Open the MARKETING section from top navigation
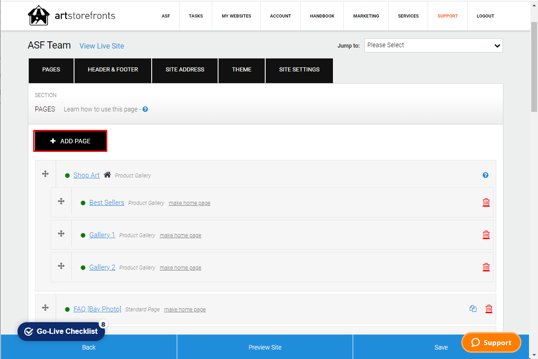Image resolution: width=538 pixels, height=359 pixels. pos(366,16)
